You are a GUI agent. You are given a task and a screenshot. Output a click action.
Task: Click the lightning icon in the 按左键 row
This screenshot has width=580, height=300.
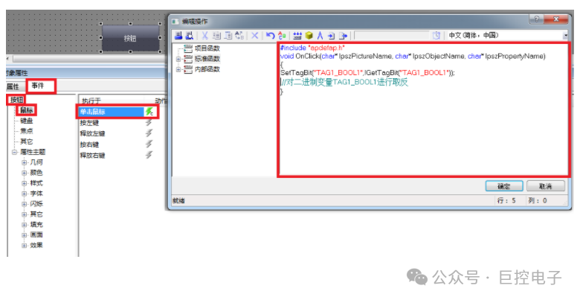pos(149,122)
